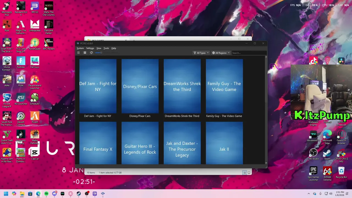This screenshot has width=352, height=198.
Task: Select the Rocket League desktop icon
Action: (7, 100)
